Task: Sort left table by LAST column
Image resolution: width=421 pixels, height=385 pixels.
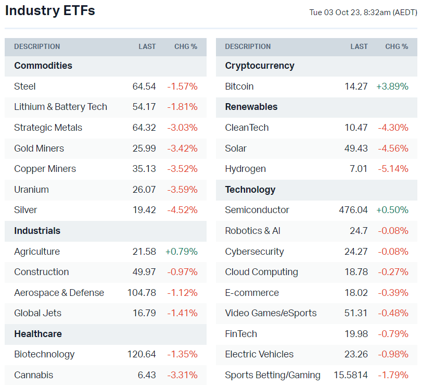Action: 147,46
